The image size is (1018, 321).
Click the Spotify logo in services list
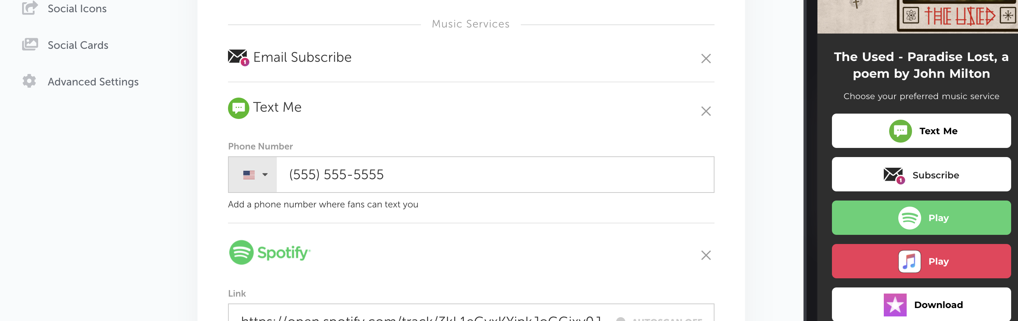tap(270, 253)
